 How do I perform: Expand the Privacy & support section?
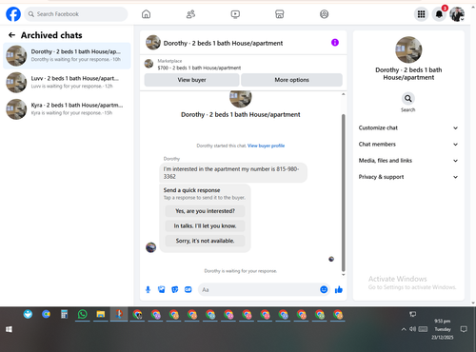point(408,177)
